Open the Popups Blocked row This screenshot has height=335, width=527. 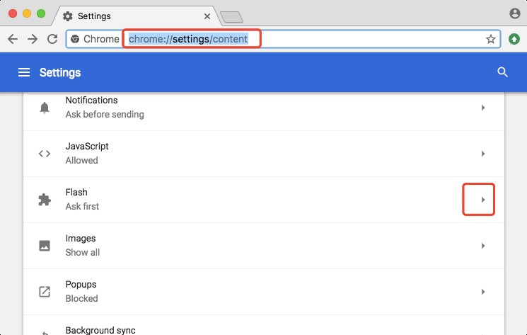coord(263,292)
